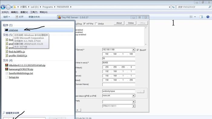Open hanwsangOCR0278.zip file result
Image resolution: width=212 pixels, height=119 pixels.
[x=21, y=69]
